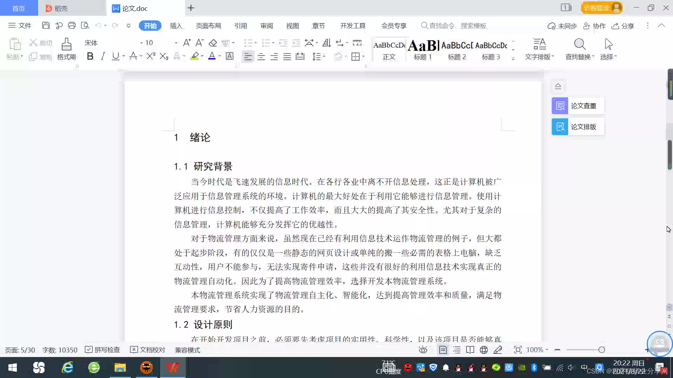Click the clear formatting eraser icon

213,43
